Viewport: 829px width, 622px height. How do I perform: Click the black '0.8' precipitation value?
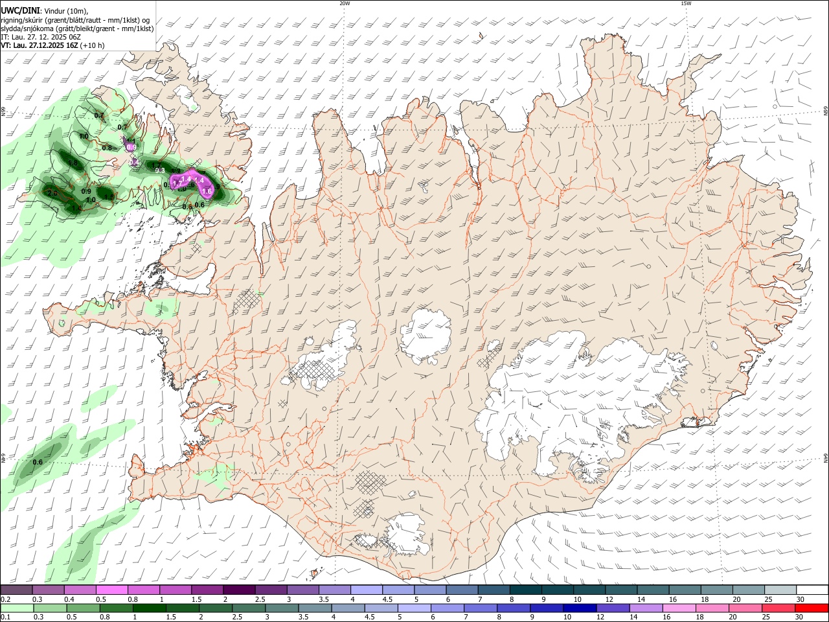[108, 148]
